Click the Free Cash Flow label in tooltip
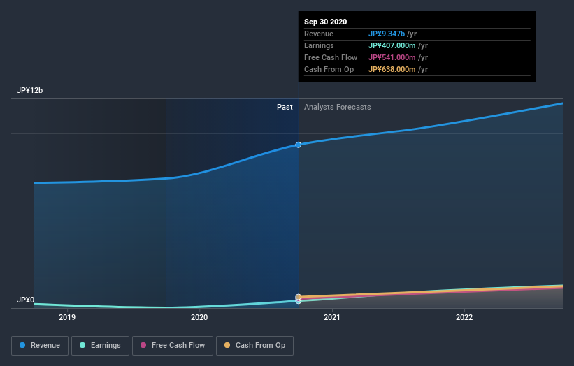Viewport: 574px width, 366px height. tap(331, 57)
